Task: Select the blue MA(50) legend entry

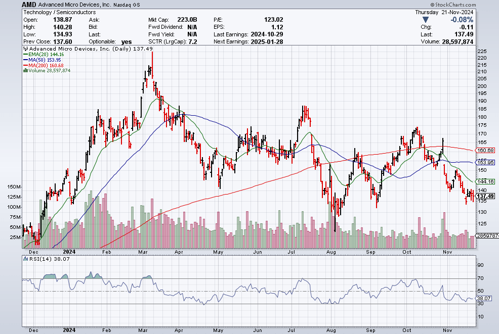Action: click(x=42, y=60)
